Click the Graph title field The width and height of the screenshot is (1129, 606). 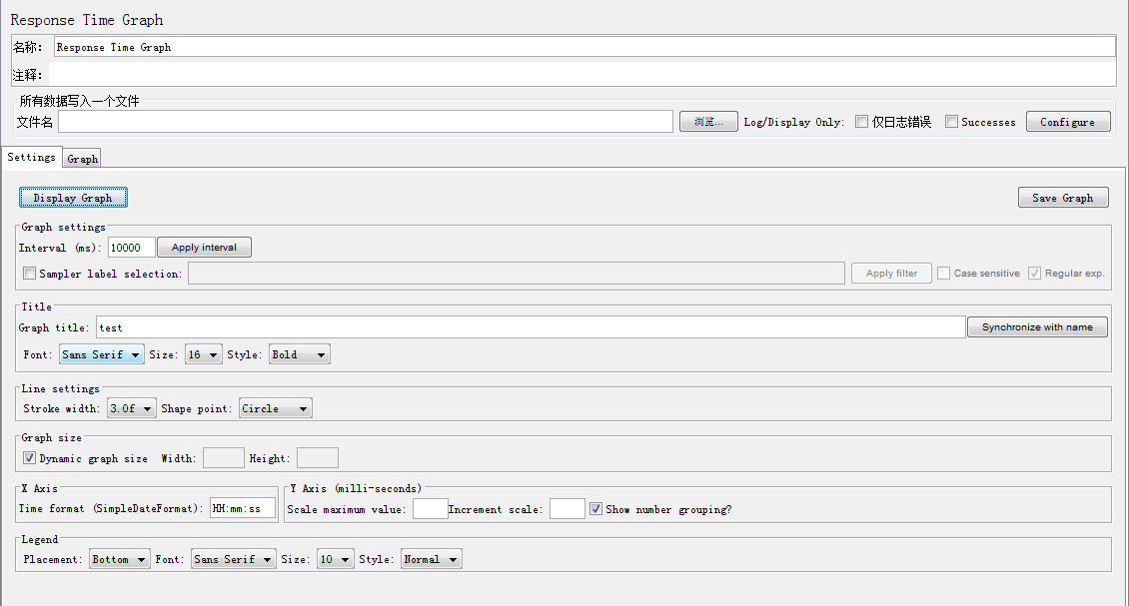tap(531, 327)
